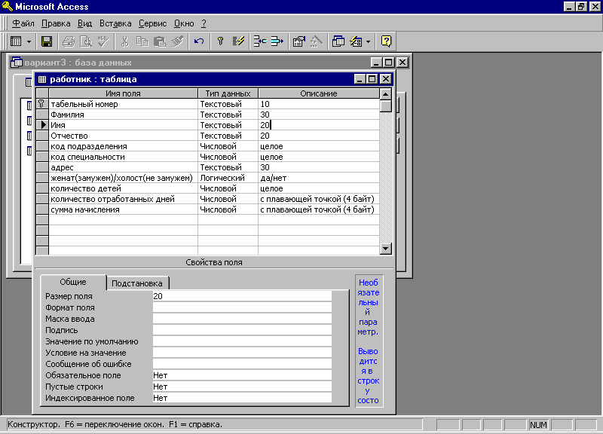Open the View button dropdown arrow
Image resolution: width=603 pixels, height=434 pixels.
(29, 41)
